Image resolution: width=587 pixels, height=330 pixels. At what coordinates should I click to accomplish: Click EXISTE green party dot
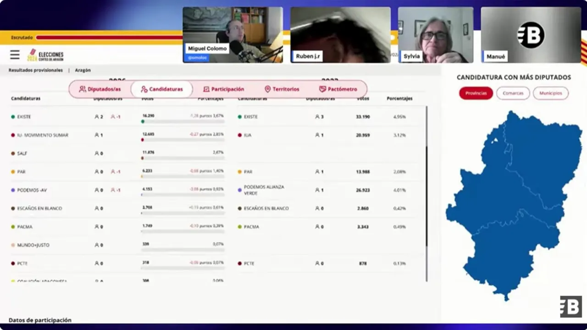(13, 117)
